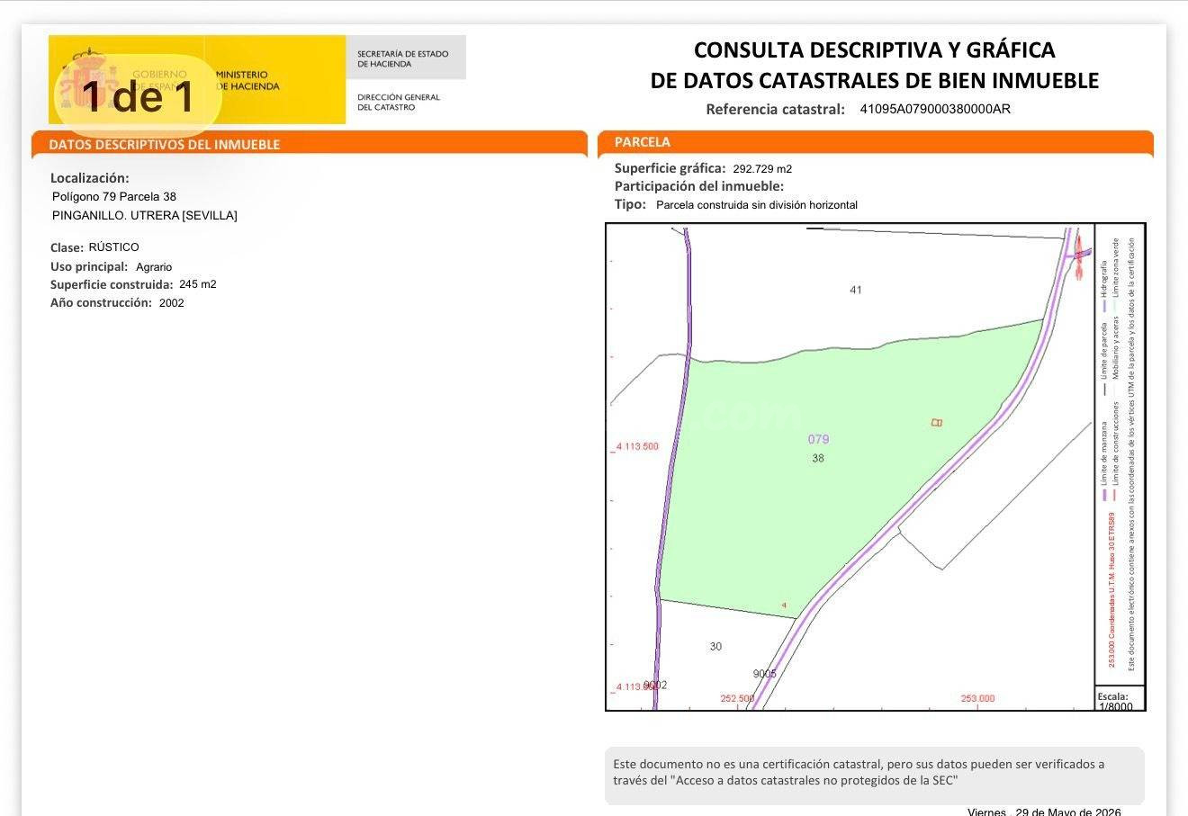1188x816 pixels.
Task: Click "Participación del inmueble:" label
Action: [x=699, y=186]
